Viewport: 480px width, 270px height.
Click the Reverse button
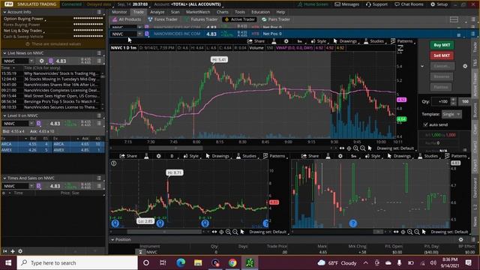441,76
